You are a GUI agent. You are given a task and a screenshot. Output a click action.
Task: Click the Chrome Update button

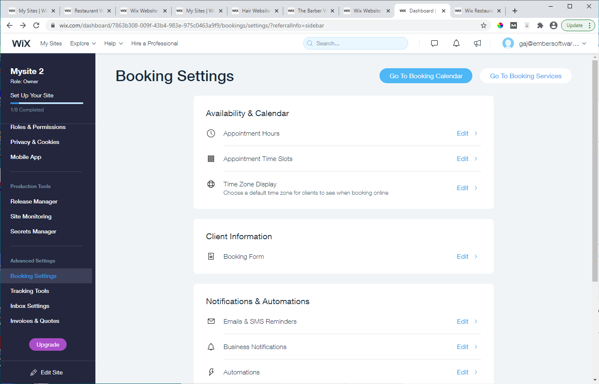pos(578,25)
